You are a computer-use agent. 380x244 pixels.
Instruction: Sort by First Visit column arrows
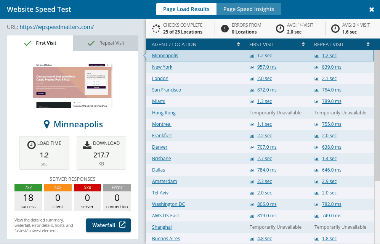303,44
